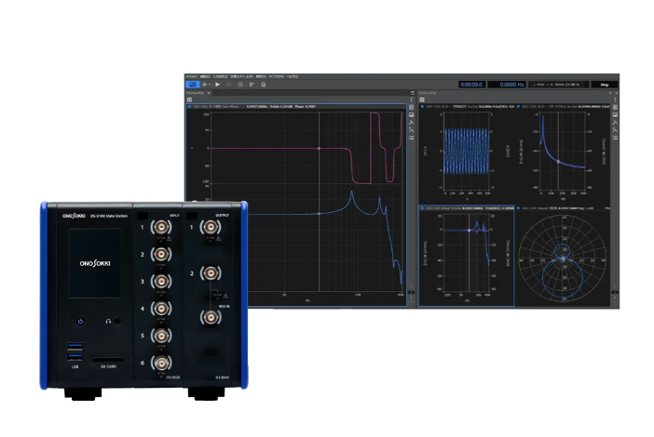Image resolution: width=654 pixels, height=437 pixels.
Task: Click the cursor marker on the Bode plot
Action: pyautogui.click(x=319, y=149)
